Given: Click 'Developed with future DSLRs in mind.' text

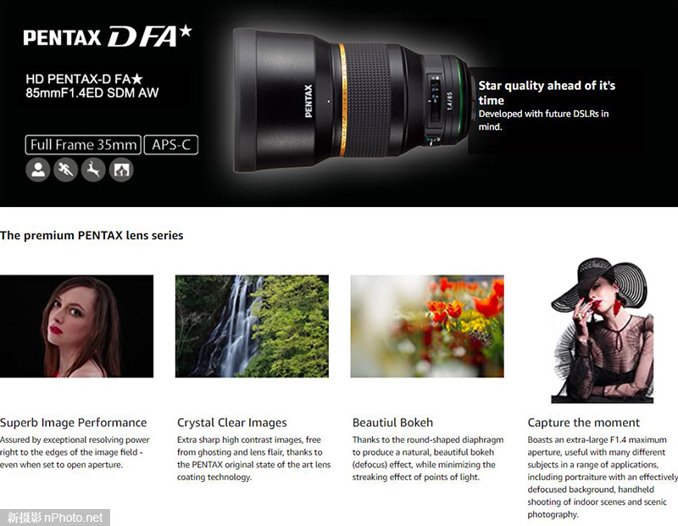Looking at the screenshot, I should point(543,120).
